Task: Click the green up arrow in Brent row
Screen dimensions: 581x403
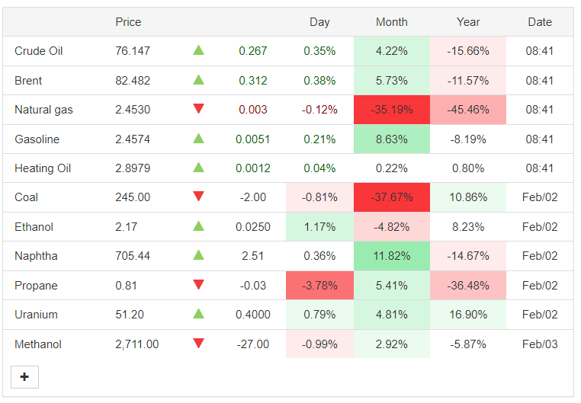Action: (x=198, y=79)
